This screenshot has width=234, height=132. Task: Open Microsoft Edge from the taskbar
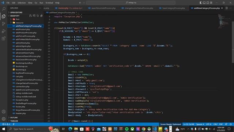[70, 129]
